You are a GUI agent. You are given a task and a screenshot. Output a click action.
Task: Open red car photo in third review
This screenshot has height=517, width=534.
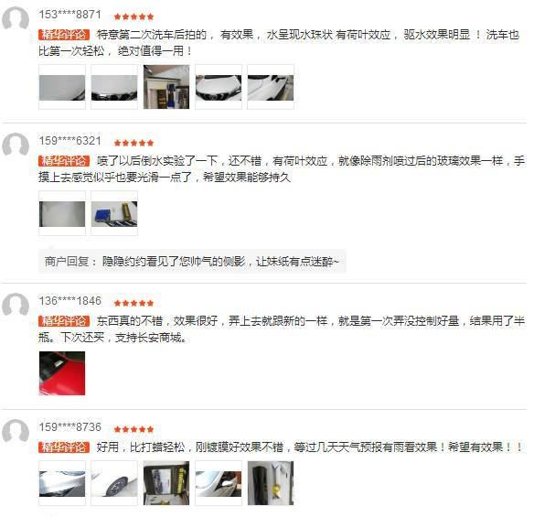(62, 373)
